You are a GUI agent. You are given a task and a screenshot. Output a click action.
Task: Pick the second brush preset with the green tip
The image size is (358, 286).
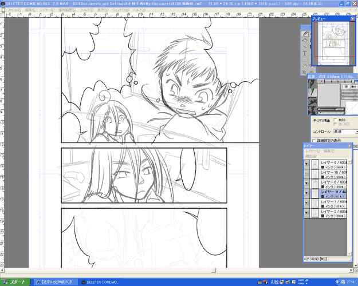click(312, 93)
